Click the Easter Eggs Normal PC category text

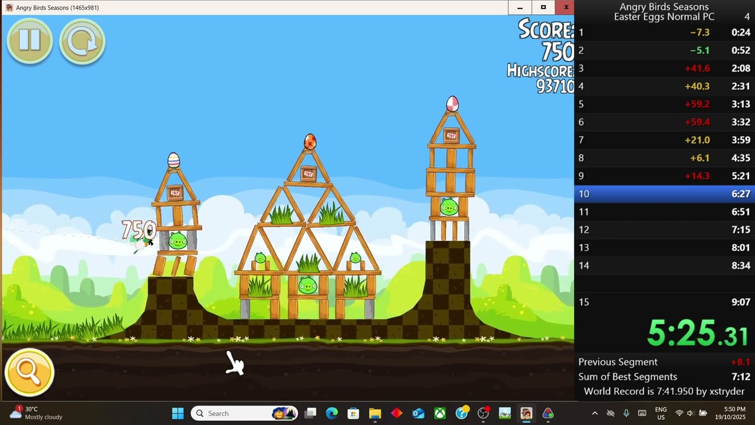(664, 17)
